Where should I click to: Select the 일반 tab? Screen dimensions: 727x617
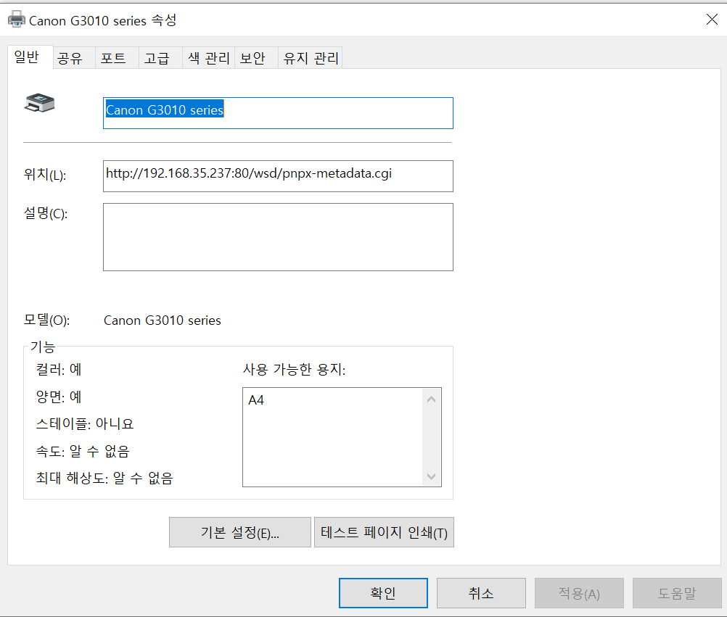pyautogui.click(x=30, y=57)
